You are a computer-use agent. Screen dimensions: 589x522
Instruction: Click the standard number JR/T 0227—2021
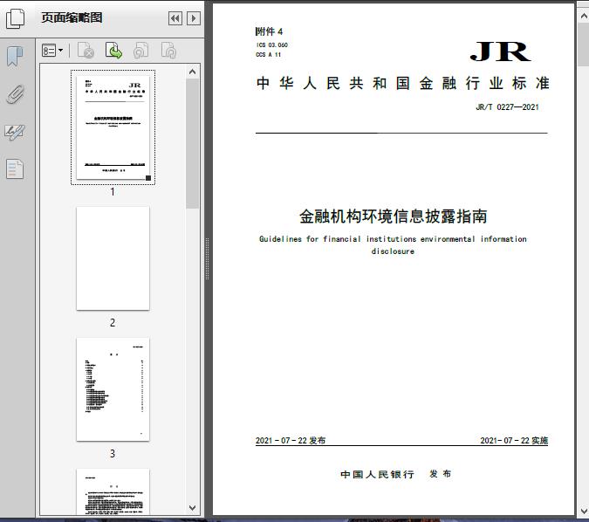507,107
